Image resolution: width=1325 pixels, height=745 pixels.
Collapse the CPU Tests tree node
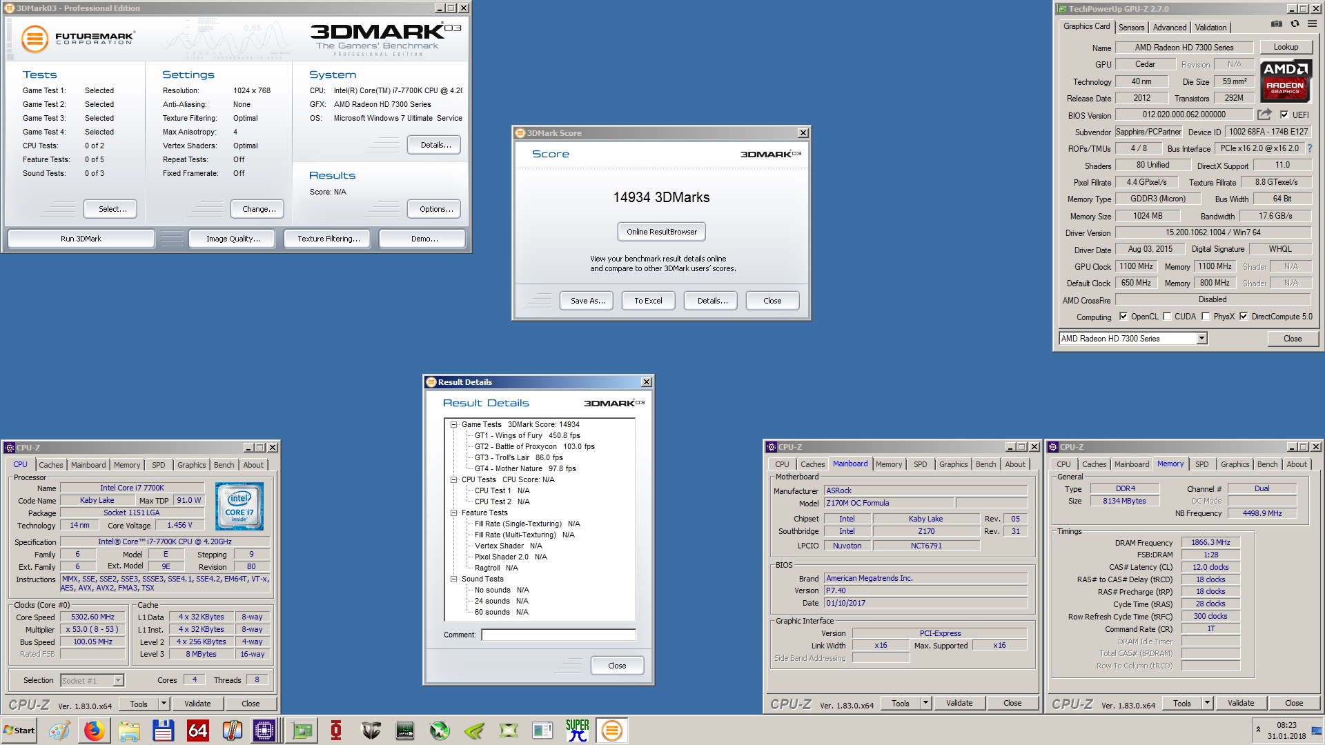point(454,480)
